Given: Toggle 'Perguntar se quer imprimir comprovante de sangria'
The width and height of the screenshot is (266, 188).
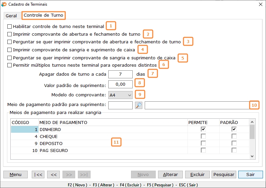Looking at the screenshot, I should (9, 58).
